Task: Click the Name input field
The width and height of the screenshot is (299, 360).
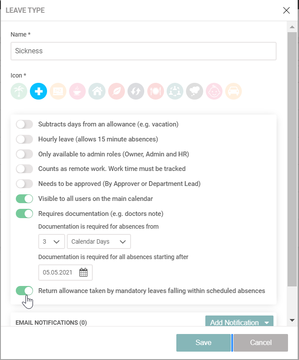Action: pos(143,51)
